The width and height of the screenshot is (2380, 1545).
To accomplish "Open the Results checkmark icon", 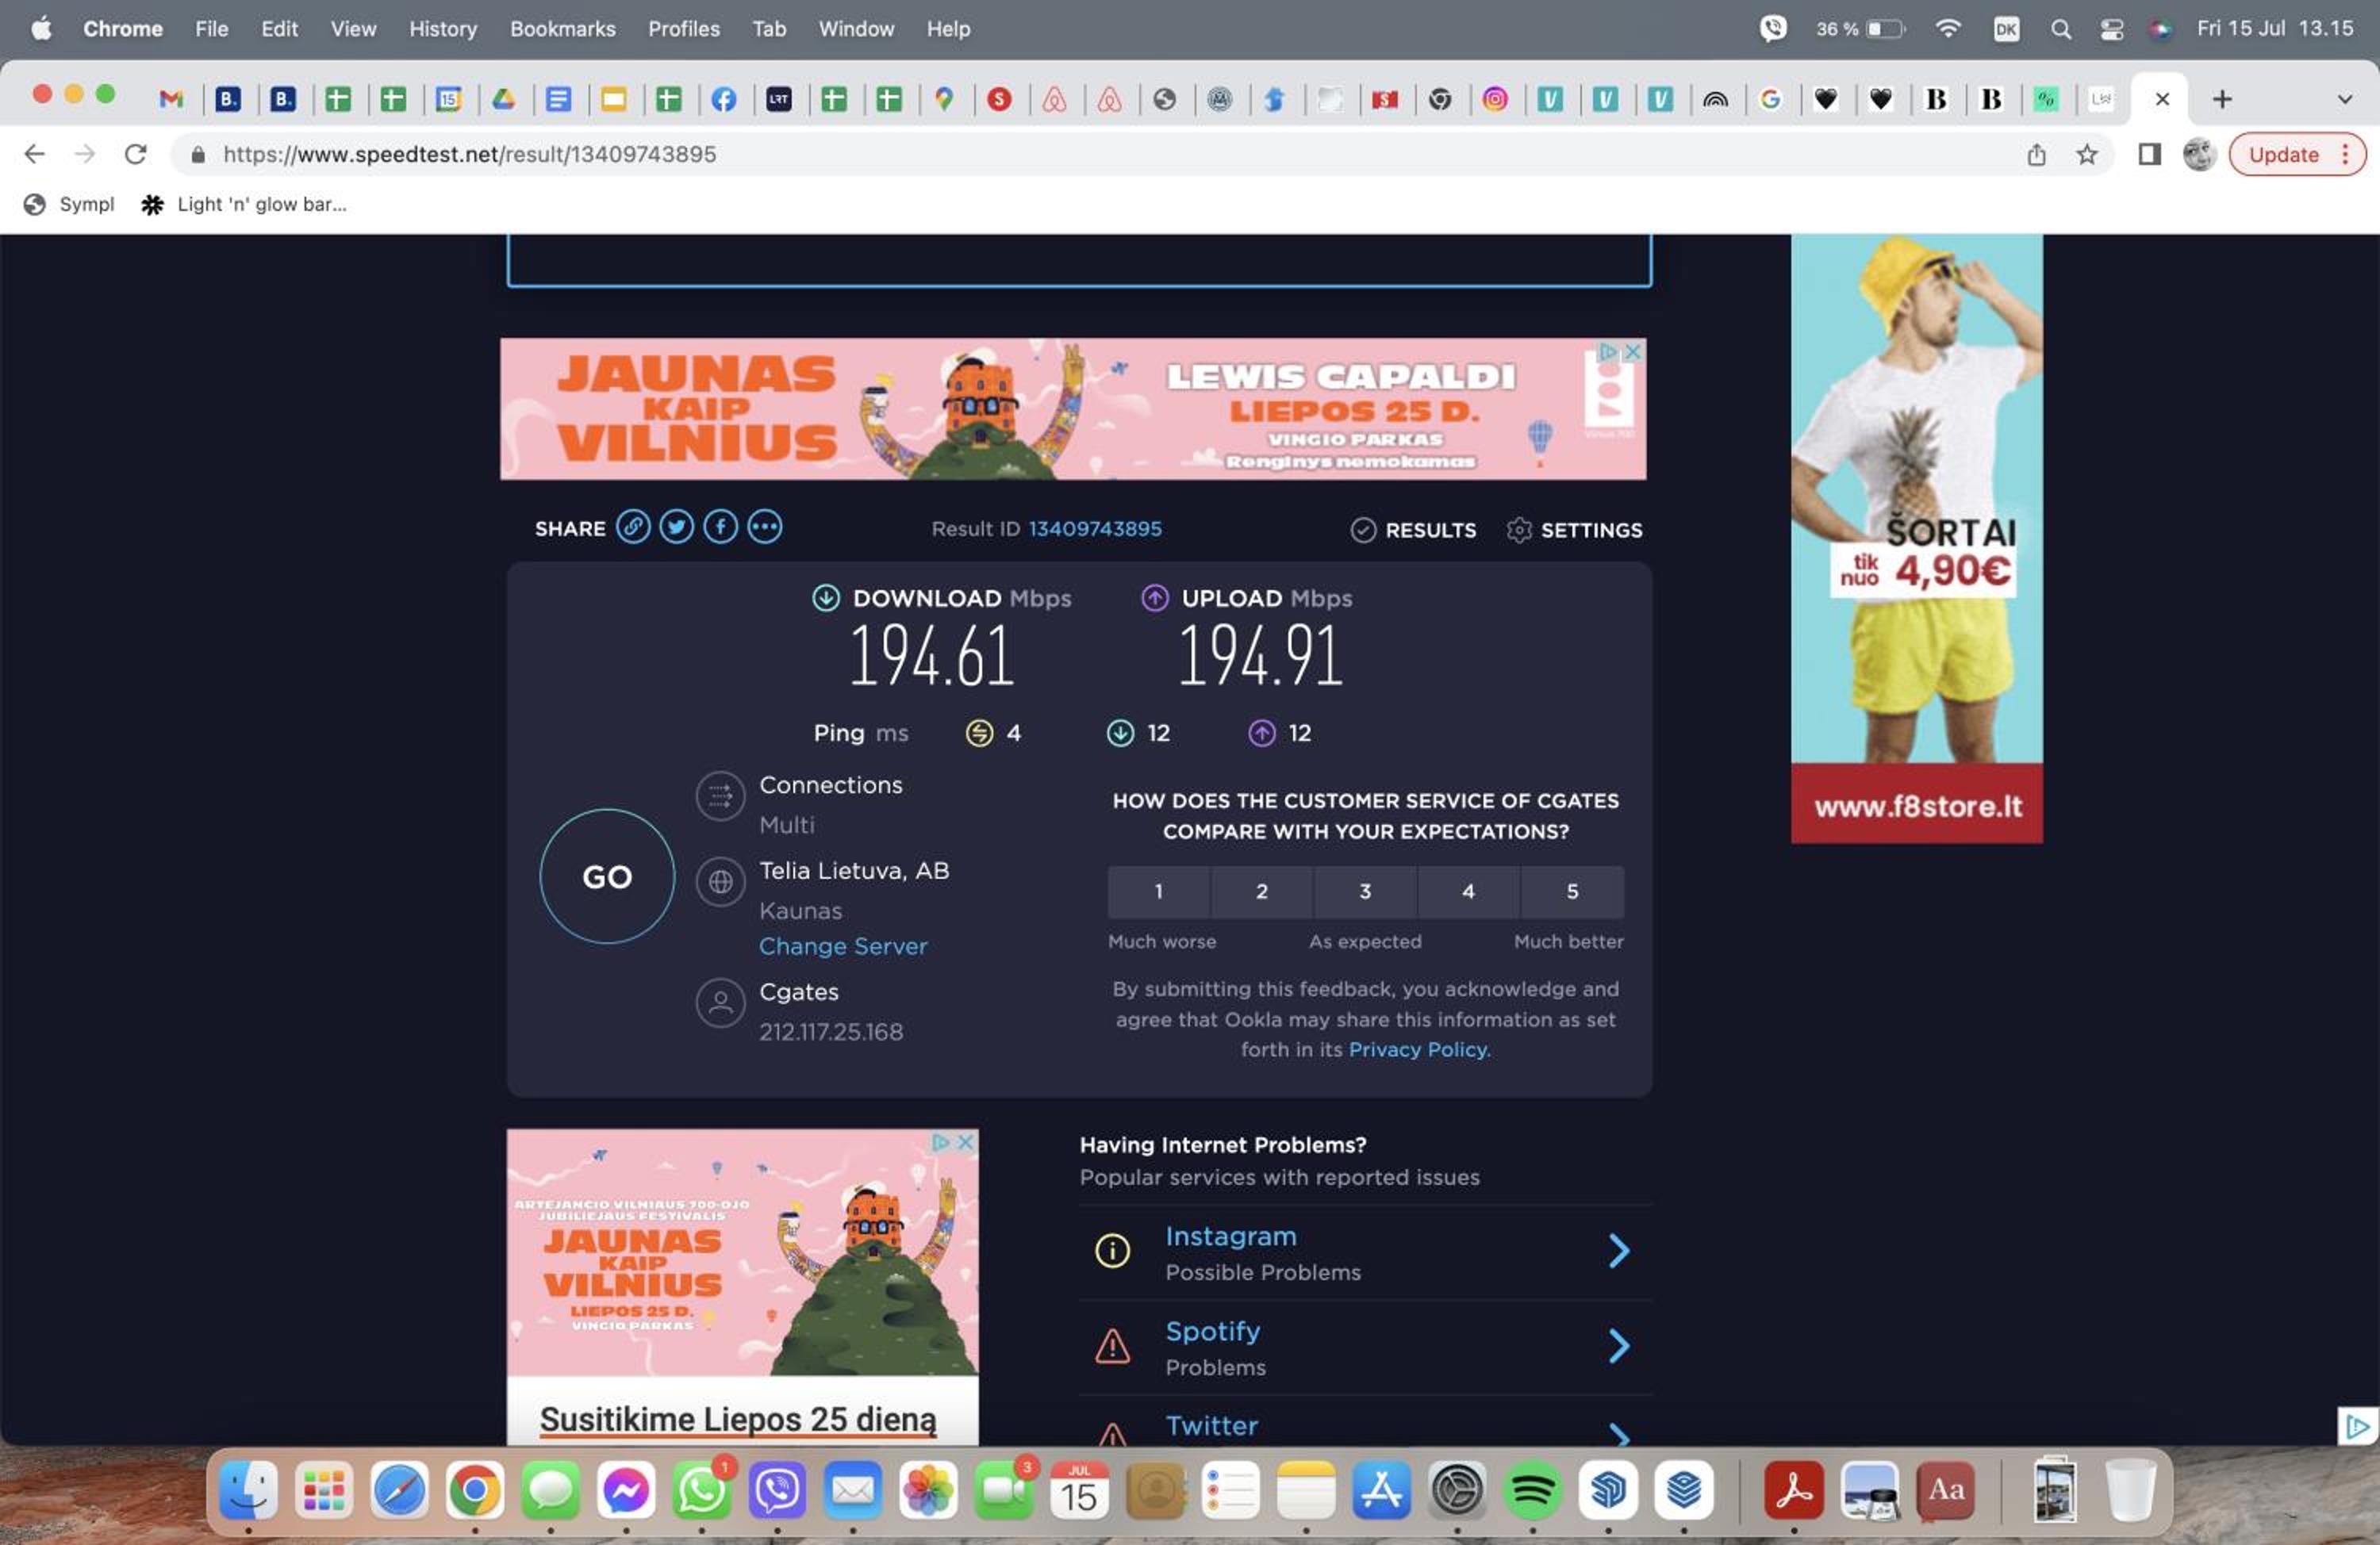I will pos(1363,530).
